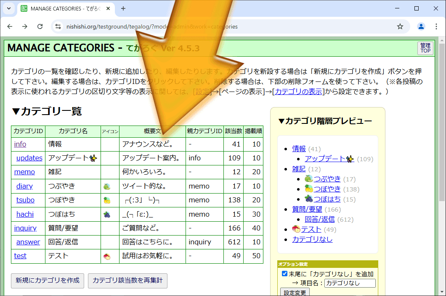Edit the updates category ID

pyautogui.click(x=29, y=158)
